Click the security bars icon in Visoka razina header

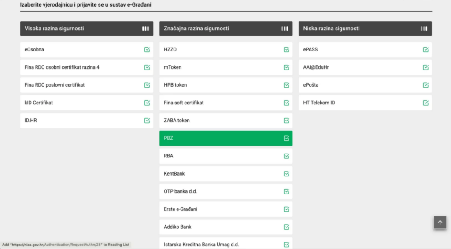[x=145, y=29]
